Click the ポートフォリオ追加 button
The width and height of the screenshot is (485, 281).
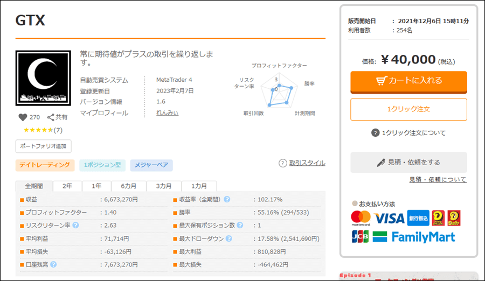[x=43, y=146]
